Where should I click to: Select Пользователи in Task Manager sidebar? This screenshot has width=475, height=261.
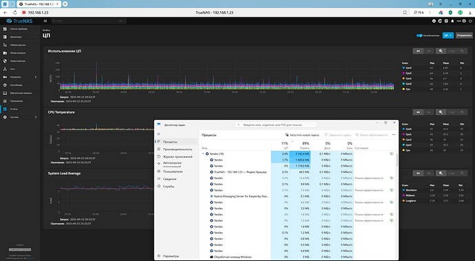(x=177, y=171)
